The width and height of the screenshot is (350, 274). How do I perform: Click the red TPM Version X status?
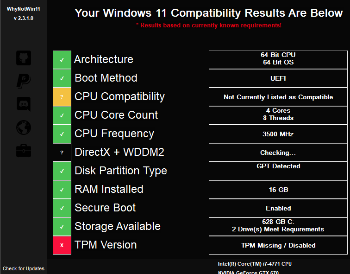tap(62, 245)
